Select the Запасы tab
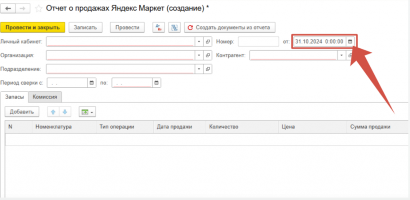 point(14,97)
